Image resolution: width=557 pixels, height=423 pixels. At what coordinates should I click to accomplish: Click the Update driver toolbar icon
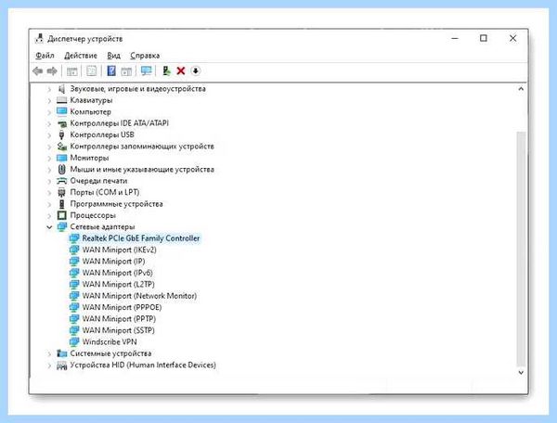pyautogui.click(x=166, y=71)
